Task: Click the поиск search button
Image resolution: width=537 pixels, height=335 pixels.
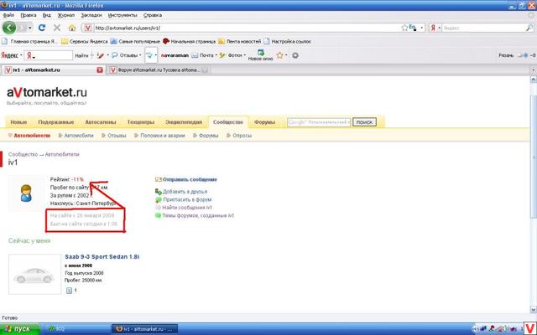Action: pos(364,122)
